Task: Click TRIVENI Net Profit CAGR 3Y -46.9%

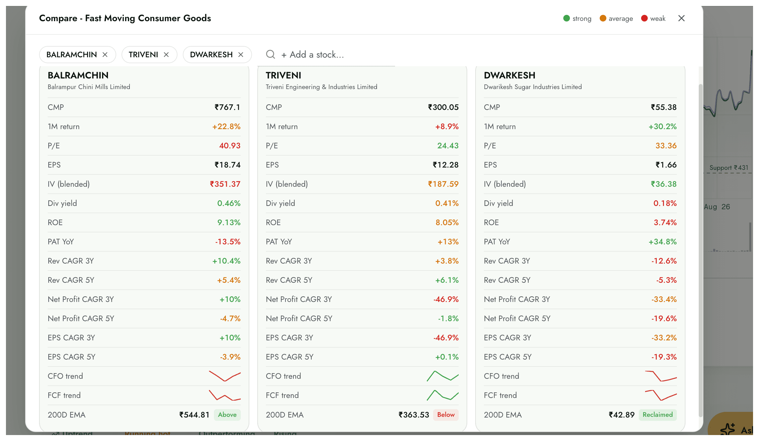Action: 446,299
